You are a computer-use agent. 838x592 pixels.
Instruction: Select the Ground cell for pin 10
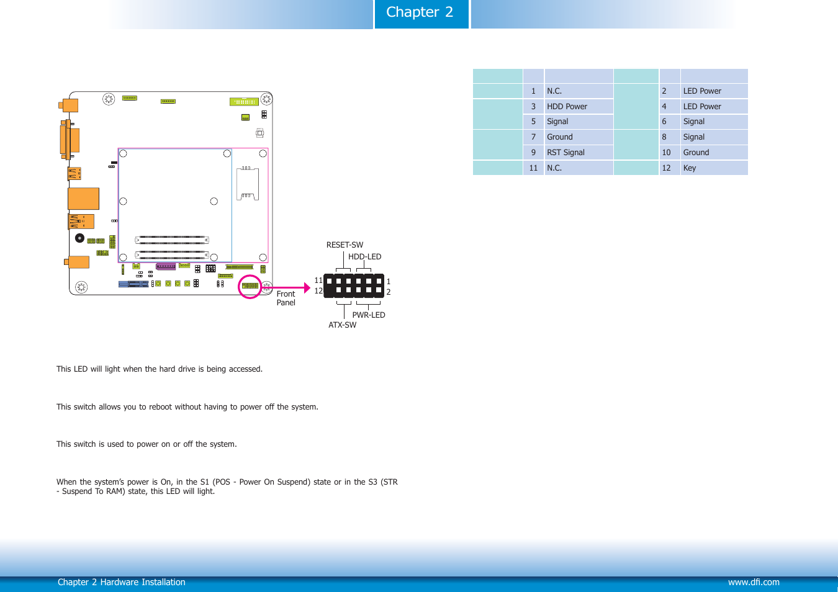[x=714, y=153]
